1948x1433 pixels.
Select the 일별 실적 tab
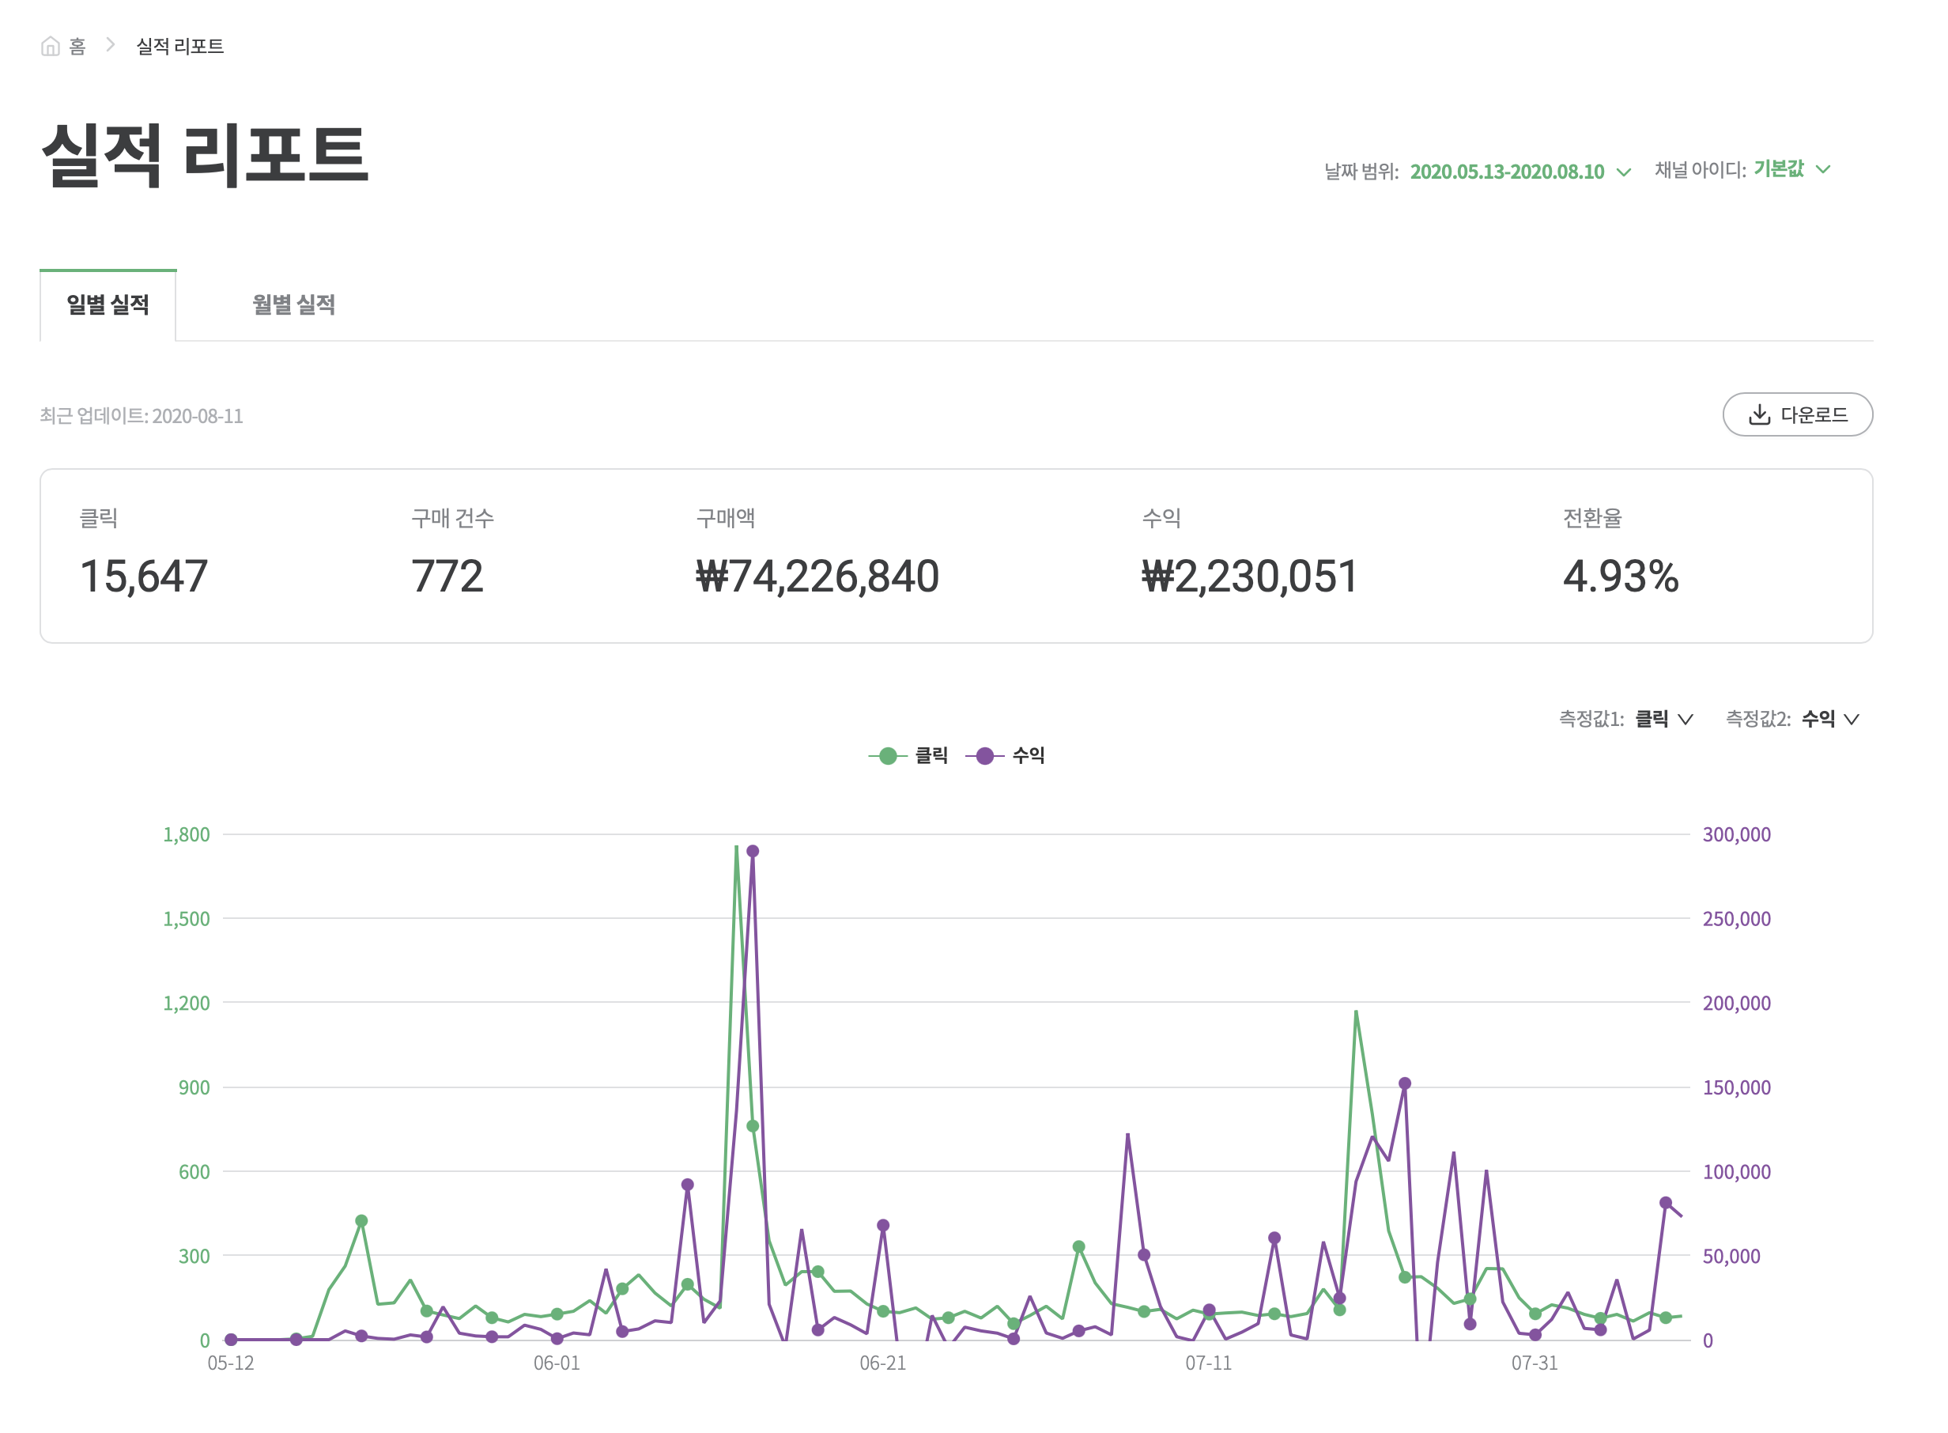click(108, 304)
